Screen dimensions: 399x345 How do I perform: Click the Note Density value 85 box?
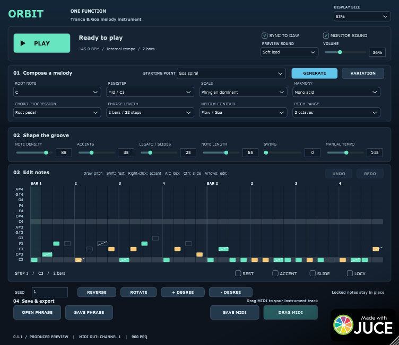(64, 152)
